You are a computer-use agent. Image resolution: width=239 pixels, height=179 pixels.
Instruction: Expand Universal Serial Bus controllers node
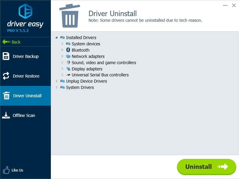[x=63, y=75]
